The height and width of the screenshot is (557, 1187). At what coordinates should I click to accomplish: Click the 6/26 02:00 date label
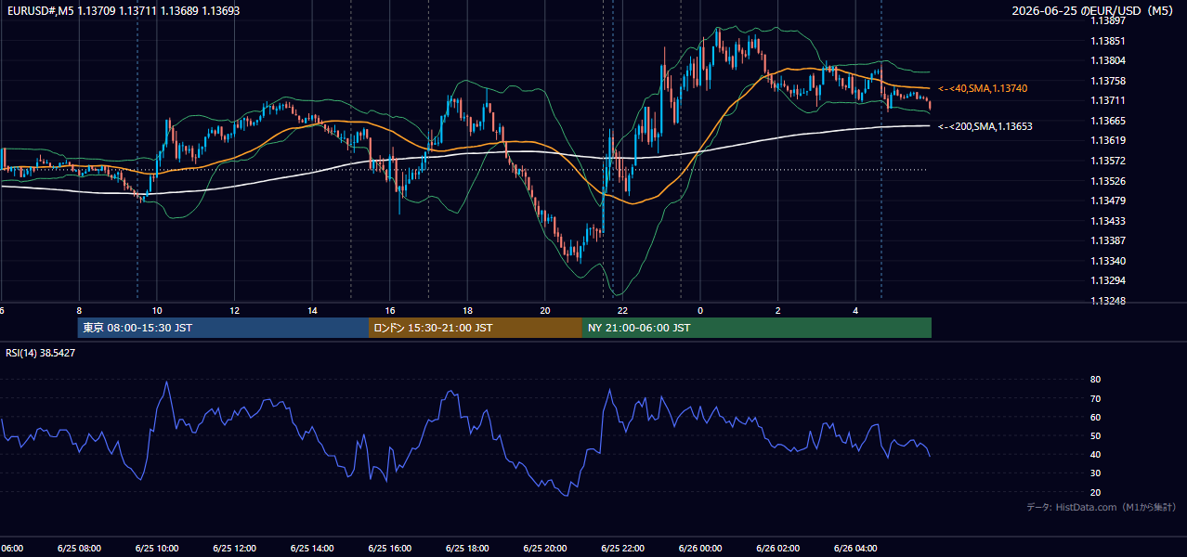(779, 549)
